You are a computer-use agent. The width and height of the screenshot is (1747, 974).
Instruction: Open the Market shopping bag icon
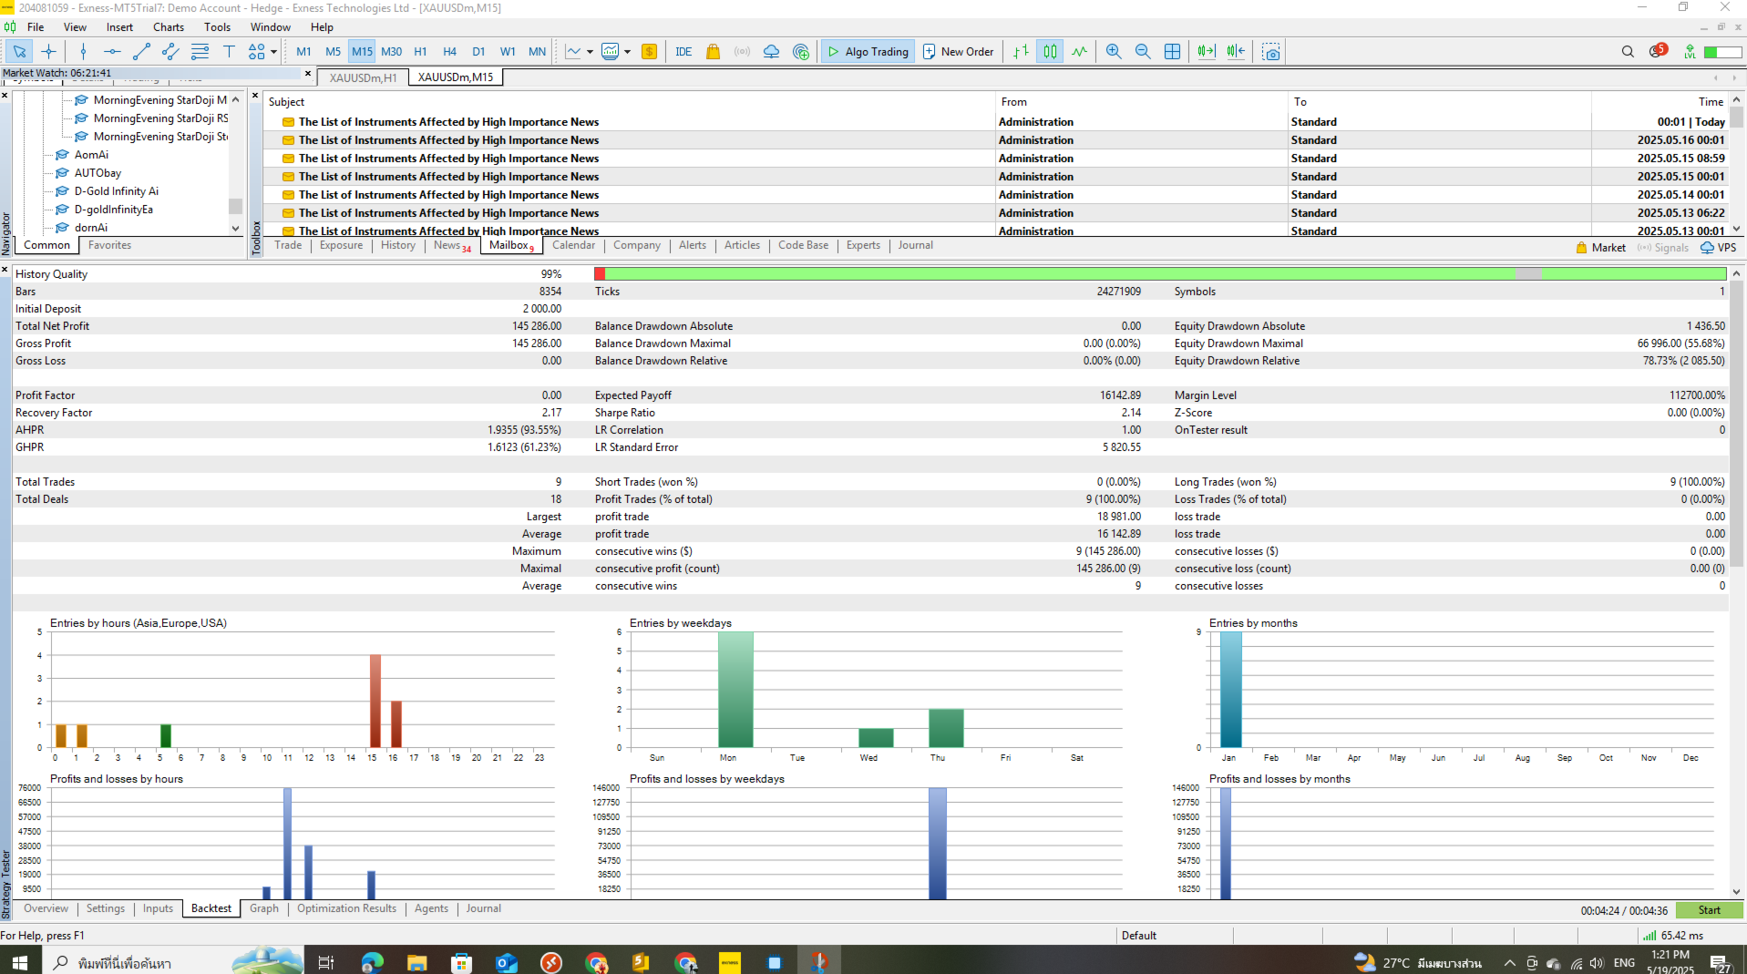click(x=714, y=52)
